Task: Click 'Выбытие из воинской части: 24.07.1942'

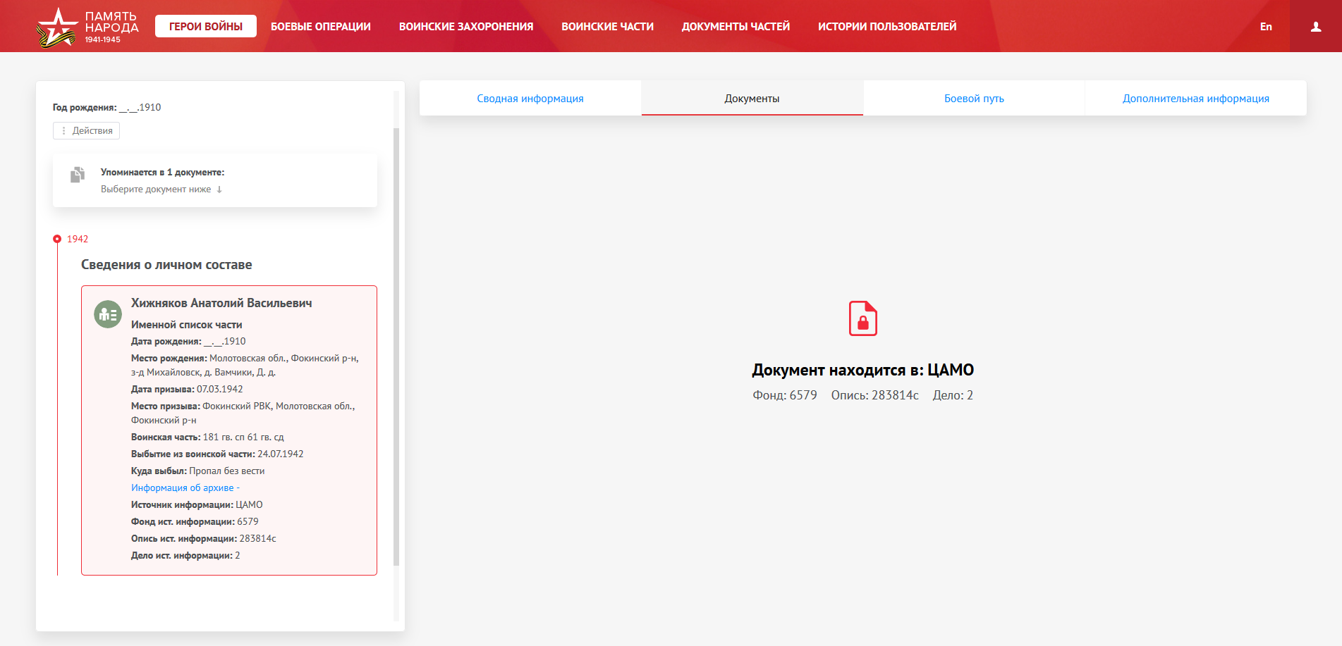Action: tap(217, 454)
